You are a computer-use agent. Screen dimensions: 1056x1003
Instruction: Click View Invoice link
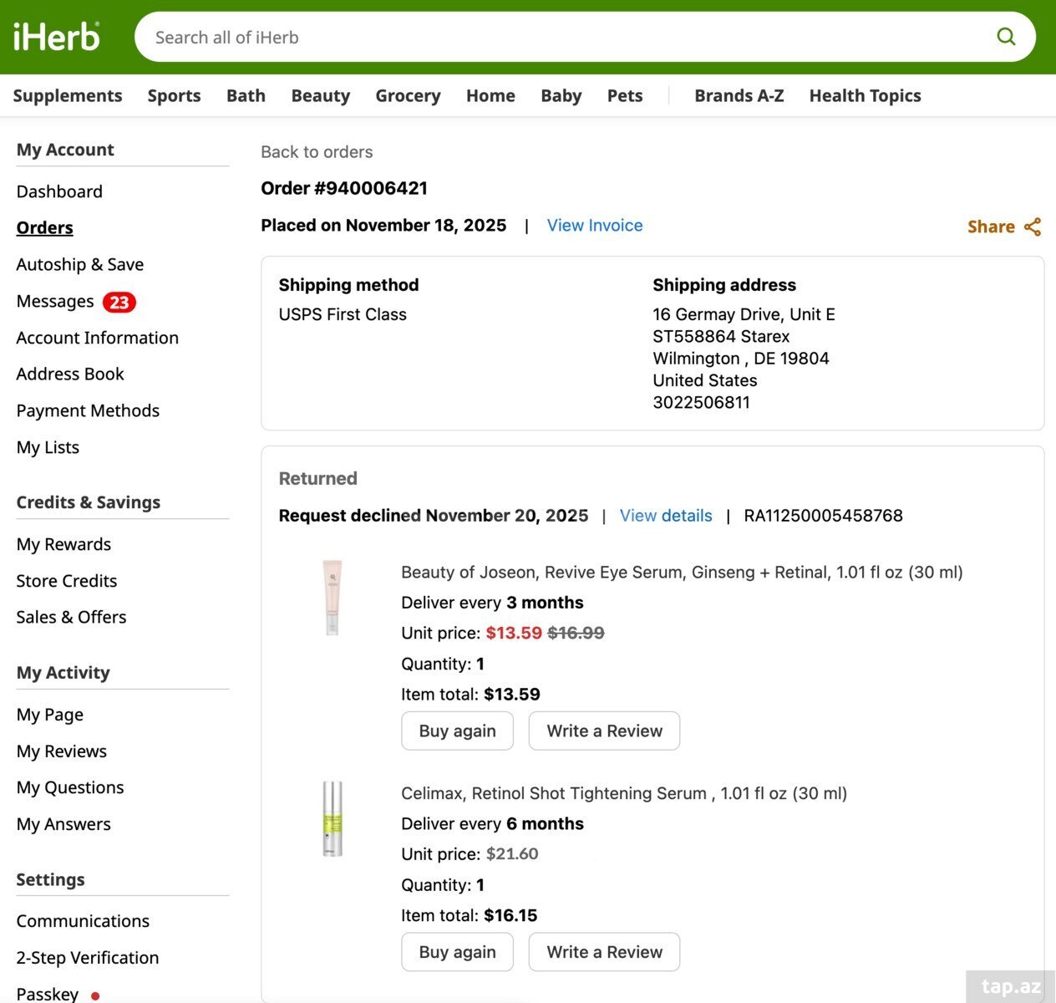click(595, 226)
